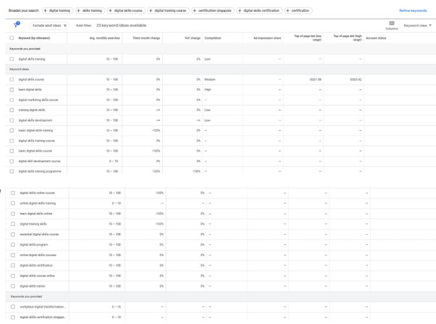Screen dimensions: 436x324
Task: Select the digital skills certification checkbox
Action: pos(12,265)
